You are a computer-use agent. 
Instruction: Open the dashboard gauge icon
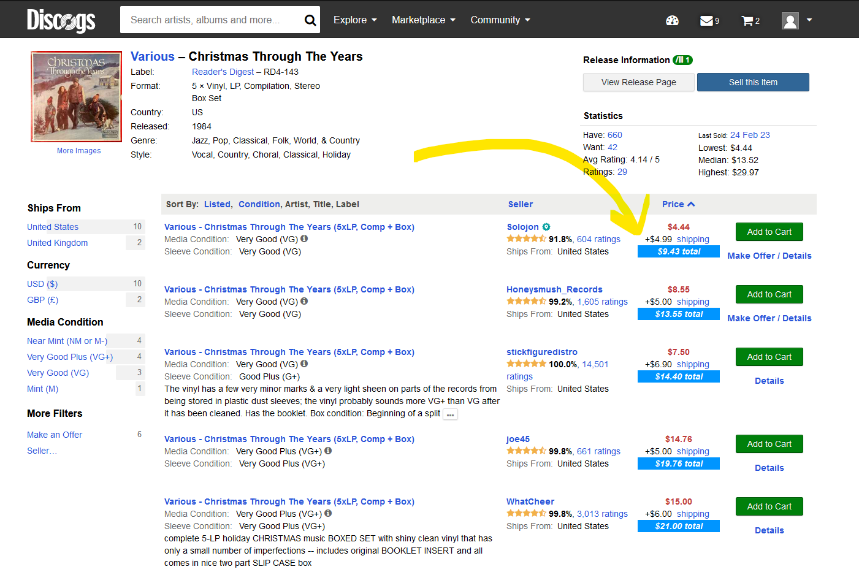coord(672,20)
